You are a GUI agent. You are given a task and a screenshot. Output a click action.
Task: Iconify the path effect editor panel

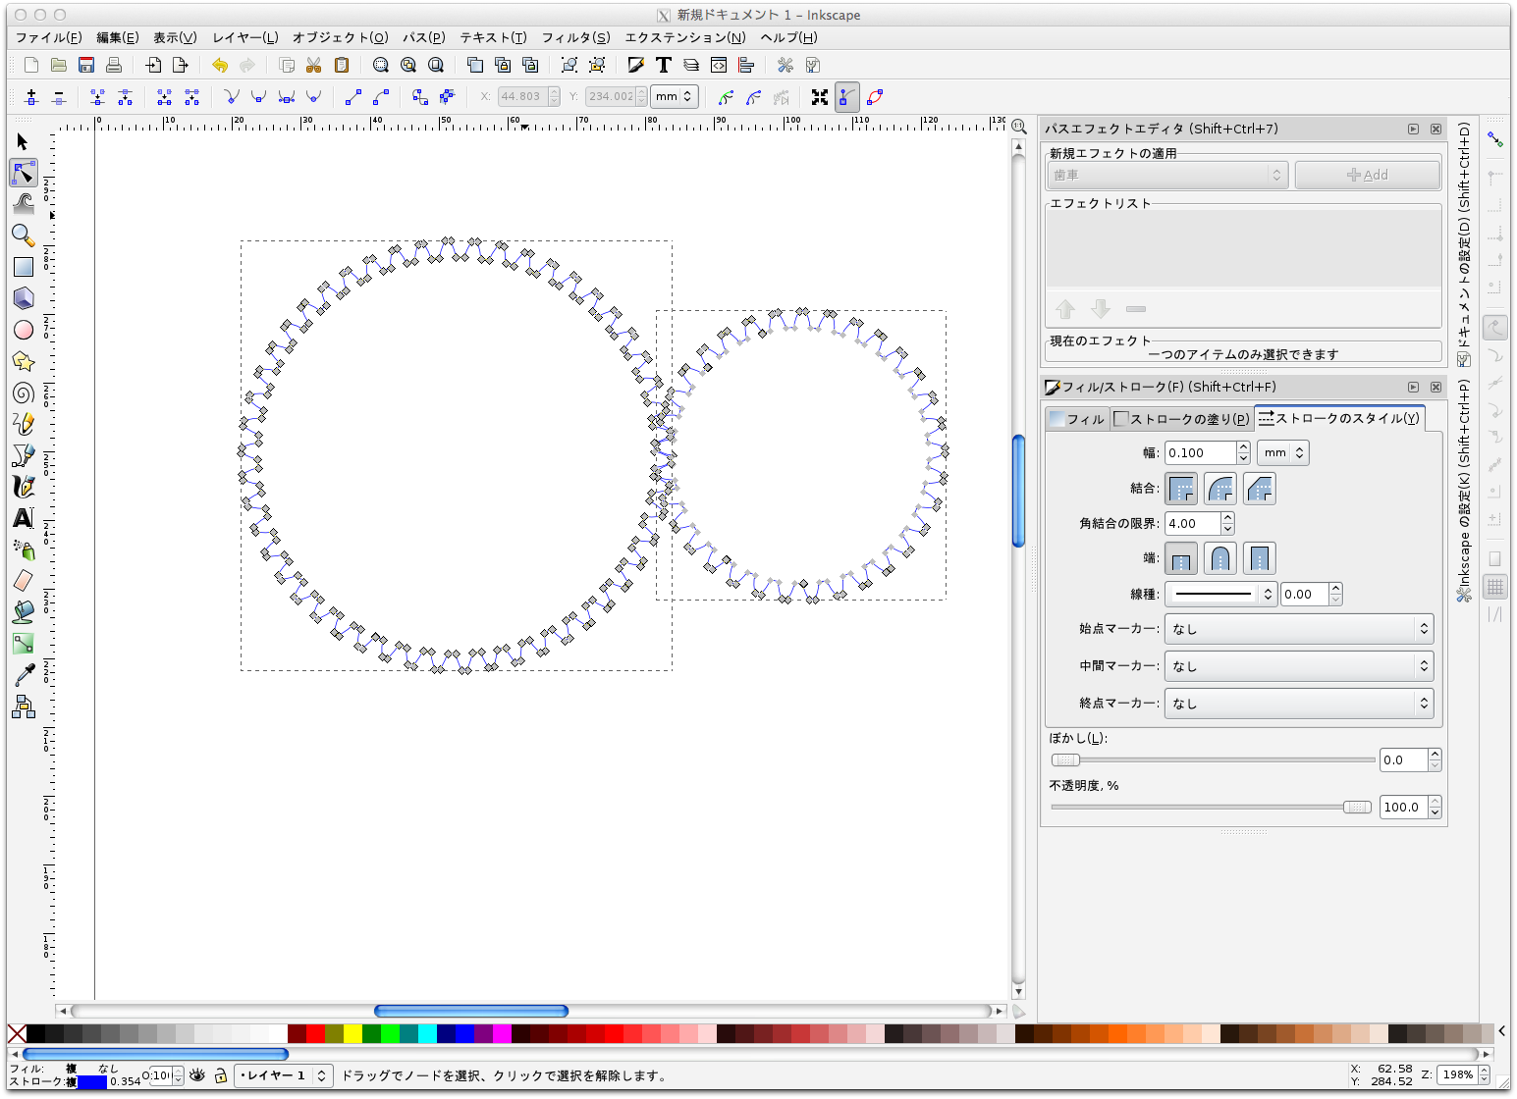1413,129
